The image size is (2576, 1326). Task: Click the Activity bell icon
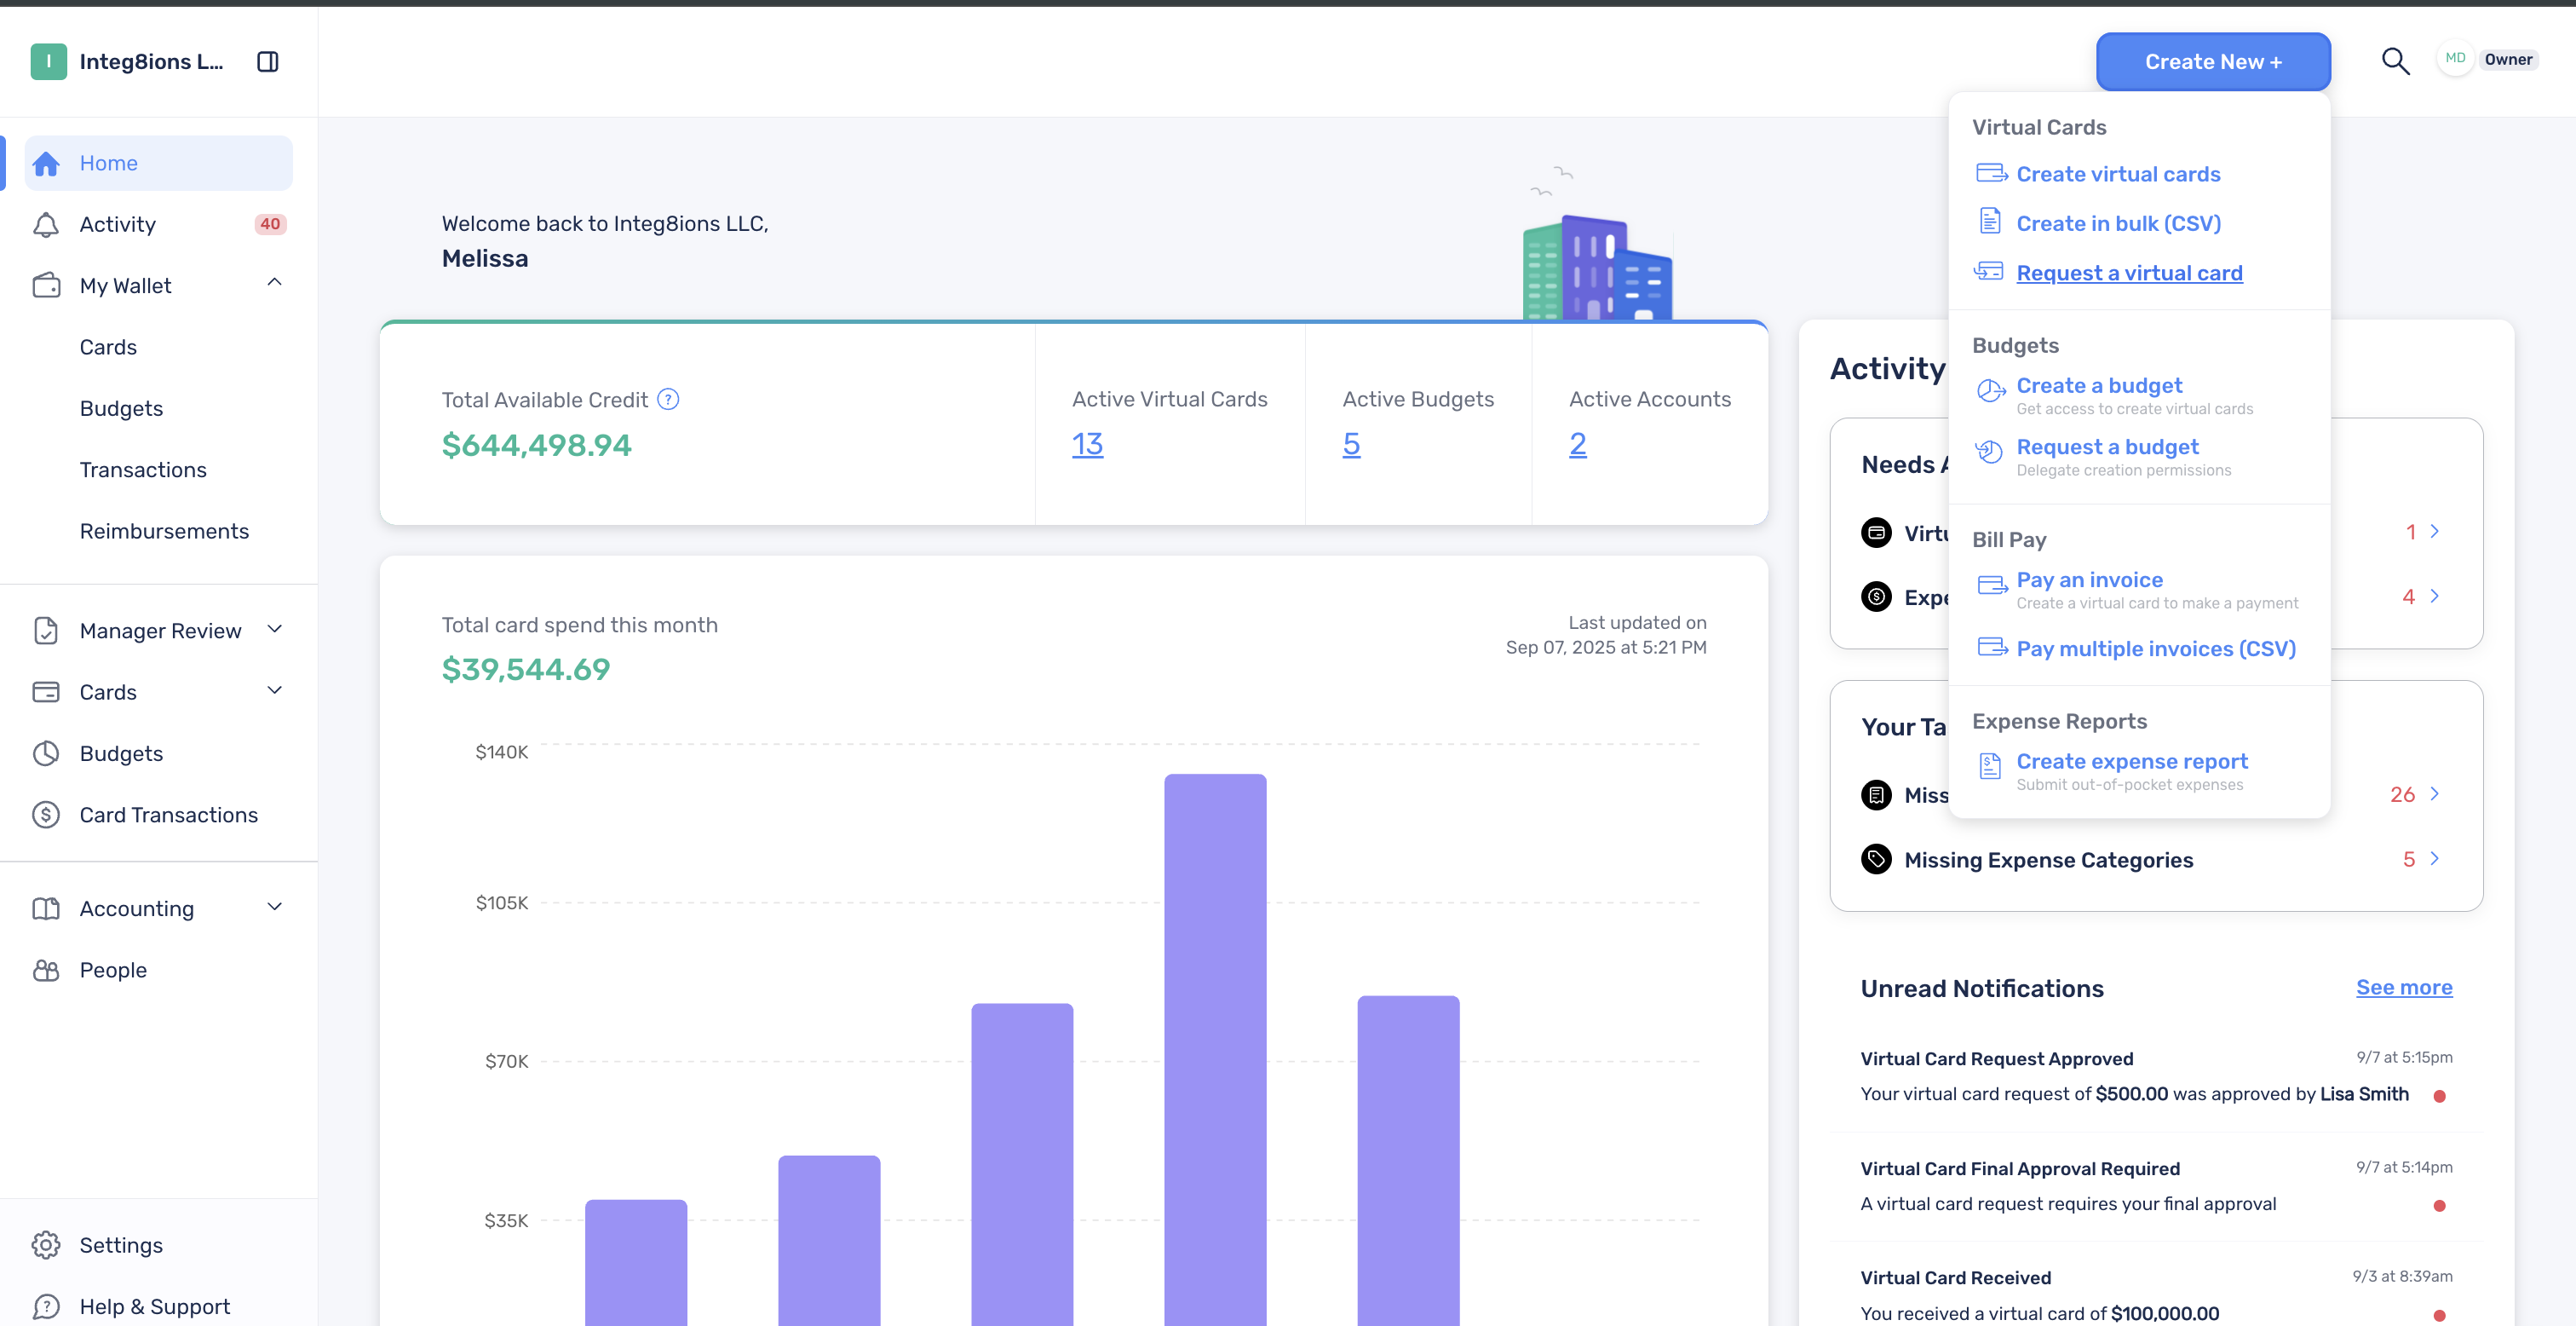[x=46, y=224]
